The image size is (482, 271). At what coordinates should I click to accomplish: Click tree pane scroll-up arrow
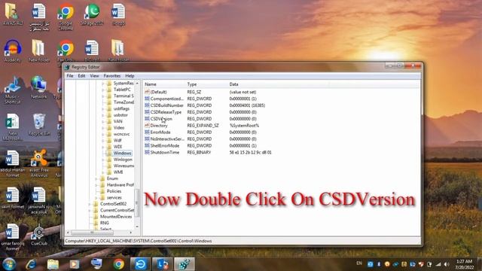137,84
